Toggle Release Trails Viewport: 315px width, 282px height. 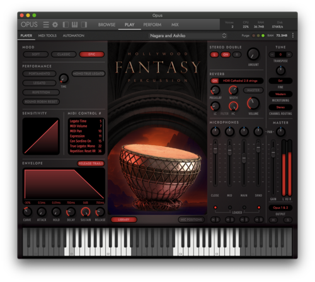91,163
